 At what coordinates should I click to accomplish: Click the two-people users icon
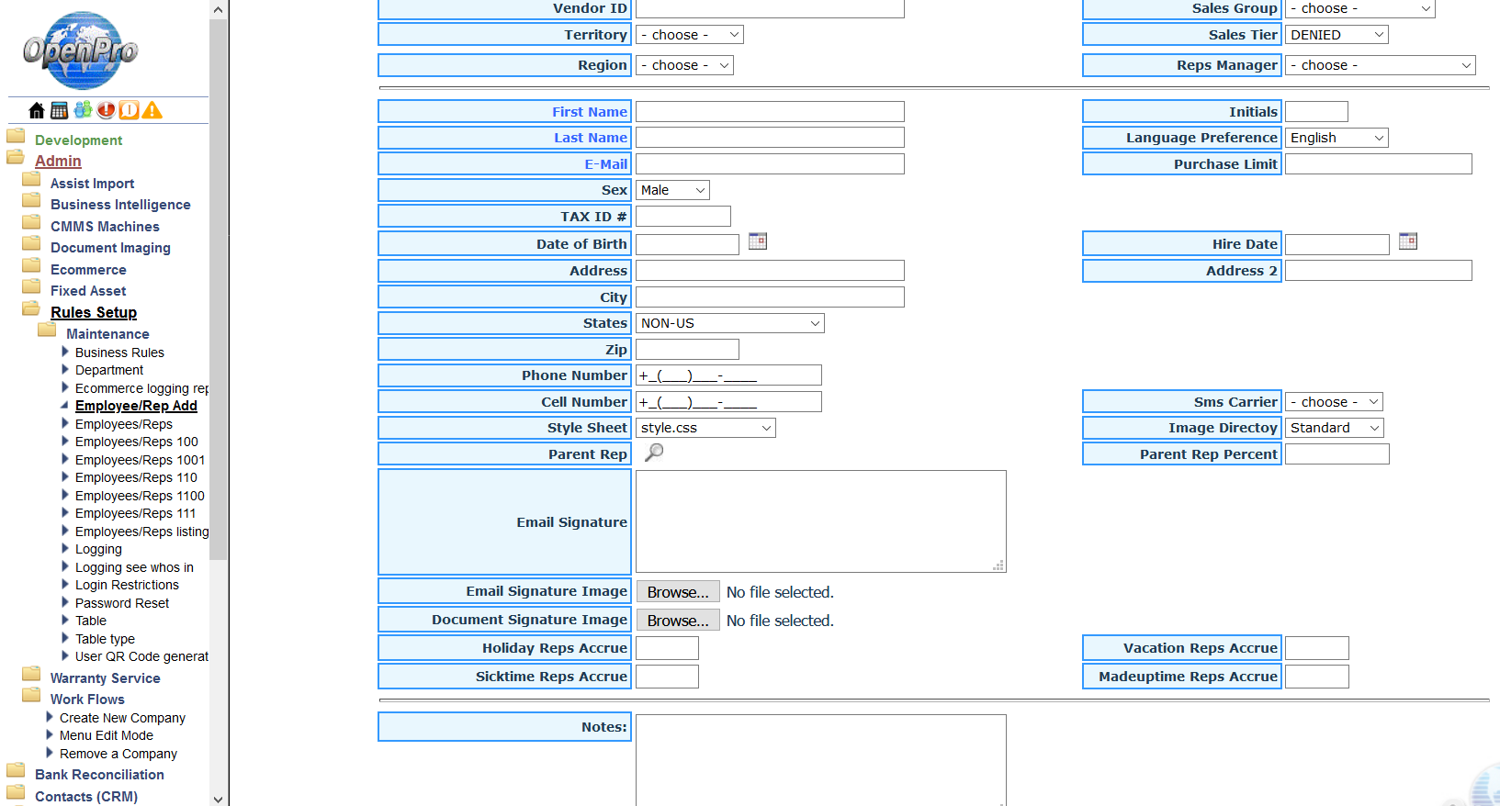[83, 110]
